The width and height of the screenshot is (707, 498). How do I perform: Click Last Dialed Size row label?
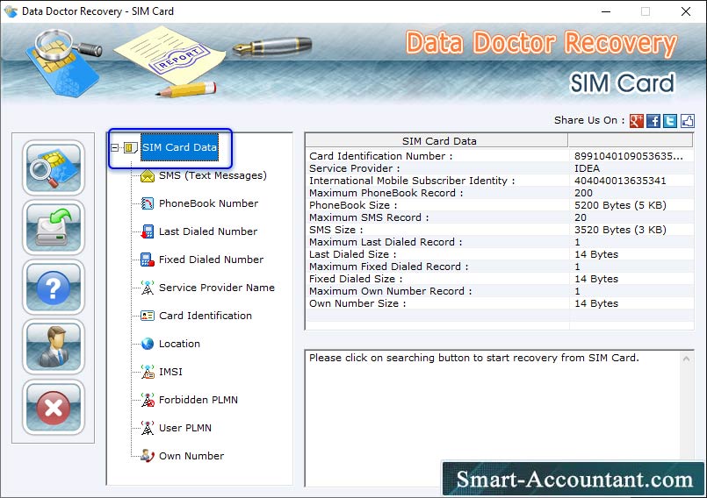click(x=352, y=254)
